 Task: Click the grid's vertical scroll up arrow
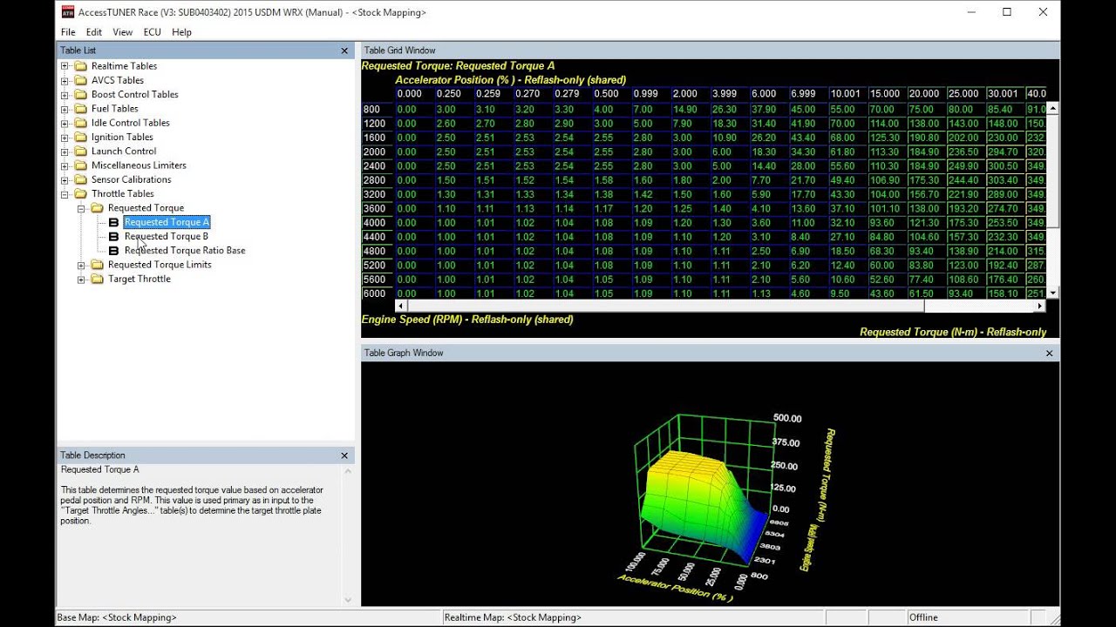(x=1052, y=108)
